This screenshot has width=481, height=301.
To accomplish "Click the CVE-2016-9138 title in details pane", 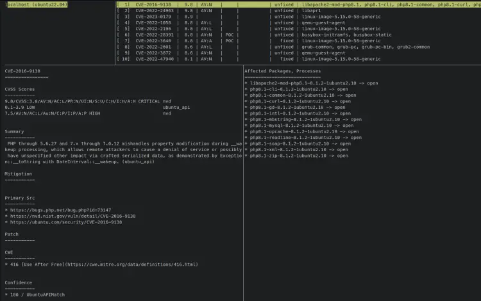I will pos(22,71).
